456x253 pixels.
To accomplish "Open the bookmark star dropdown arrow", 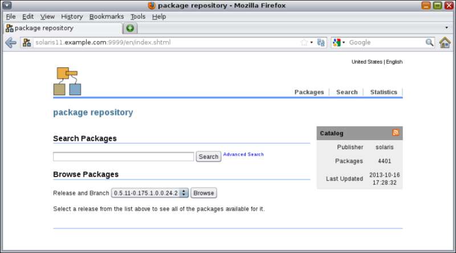I will click(x=311, y=43).
